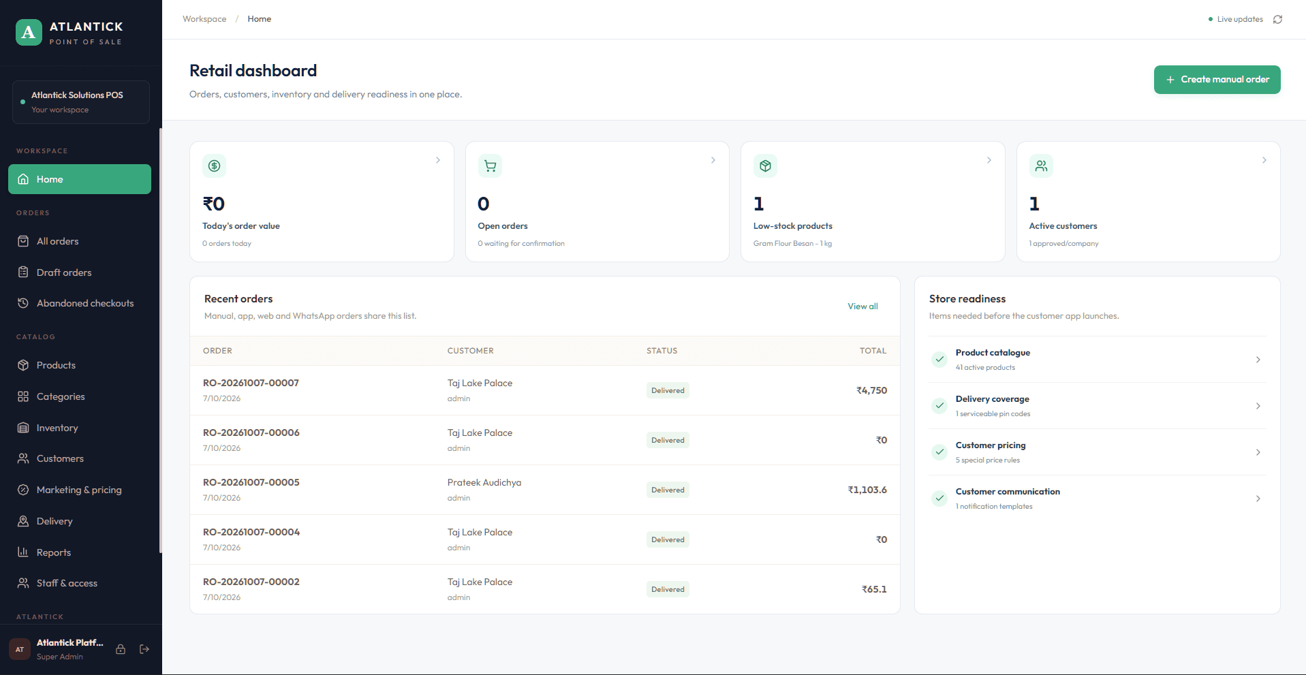Click the refresh icon beside Live updates

click(x=1277, y=19)
